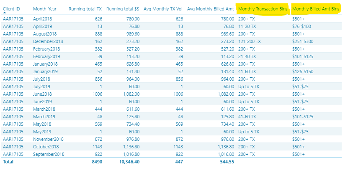Sort by the Month_Year column header
The height and width of the screenshot is (173, 358).
(45, 9)
